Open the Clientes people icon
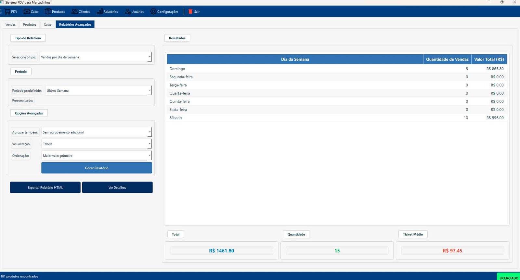The image size is (520, 280). (x=74, y=11)
